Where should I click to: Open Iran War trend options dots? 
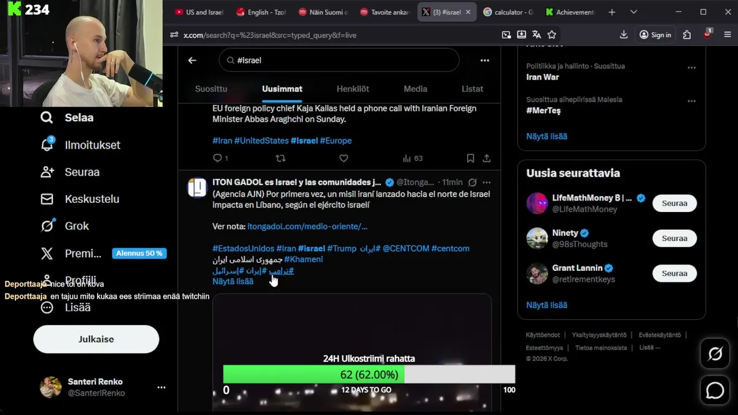coord(691,67)
